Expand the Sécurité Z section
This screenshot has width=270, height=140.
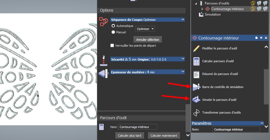[183, 59]
